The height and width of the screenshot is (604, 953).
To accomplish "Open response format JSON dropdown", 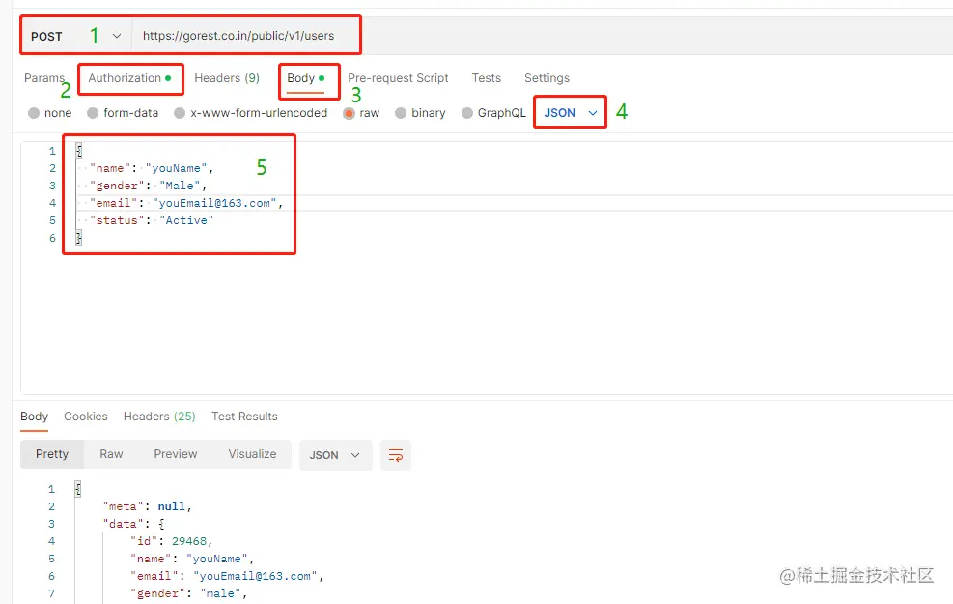I will pyautogui.click(x=335, y=455).
